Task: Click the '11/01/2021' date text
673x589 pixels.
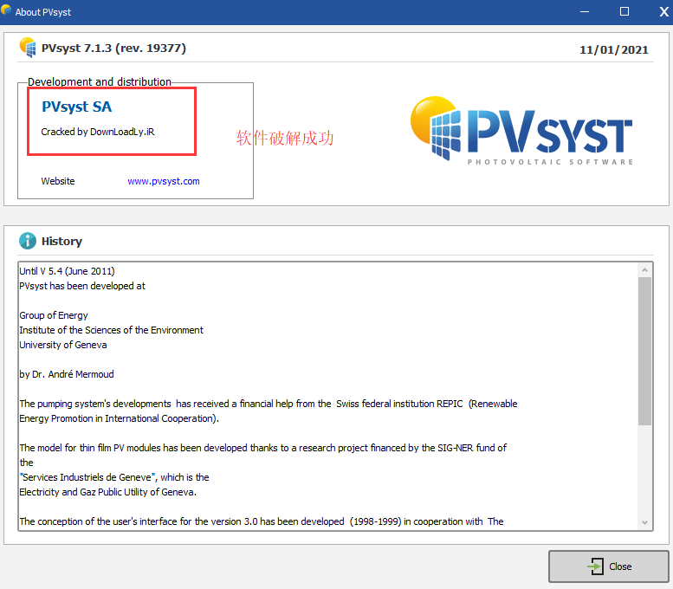Action: click(614, 49)
